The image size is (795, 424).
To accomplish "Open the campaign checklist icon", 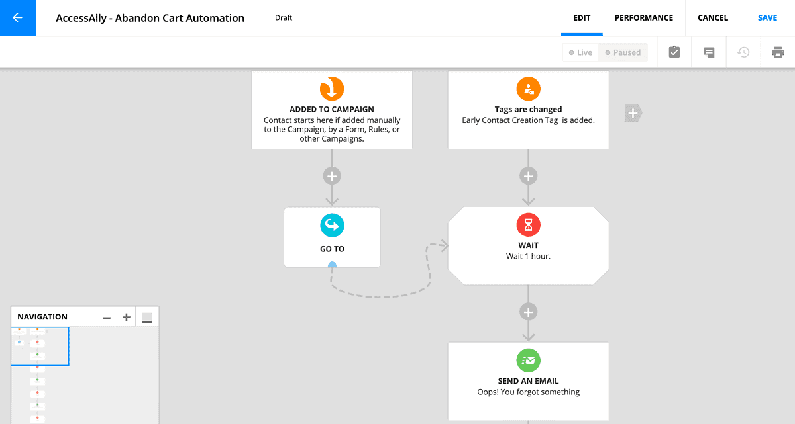I will (674, 52).
